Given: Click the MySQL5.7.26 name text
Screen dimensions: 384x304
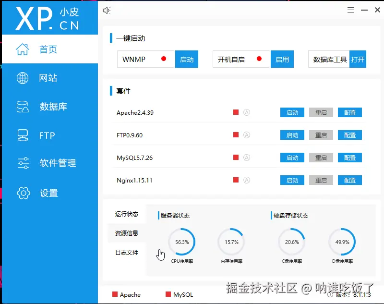Looking at the screenshot, I should coord(134,158).
